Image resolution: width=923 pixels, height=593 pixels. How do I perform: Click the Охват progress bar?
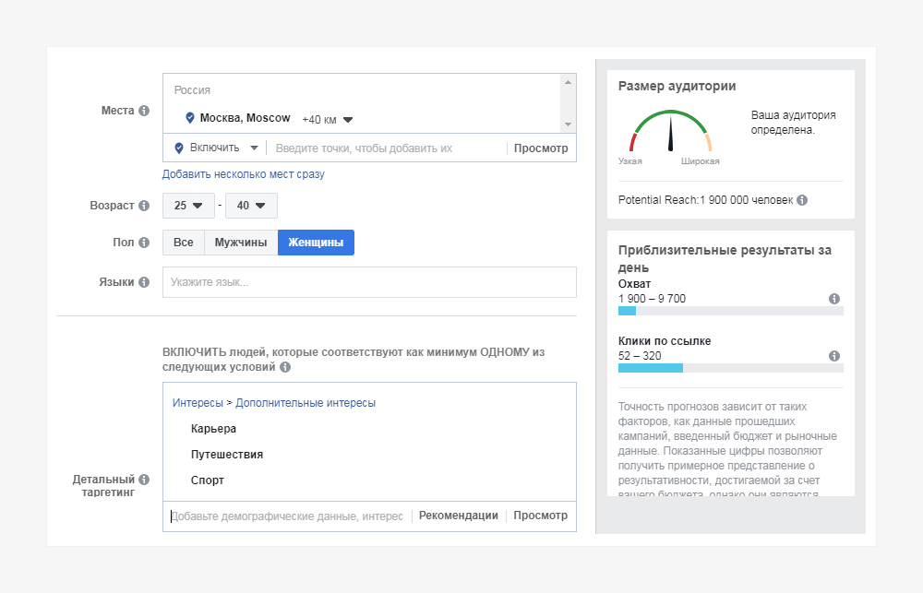tap(730, 312)
